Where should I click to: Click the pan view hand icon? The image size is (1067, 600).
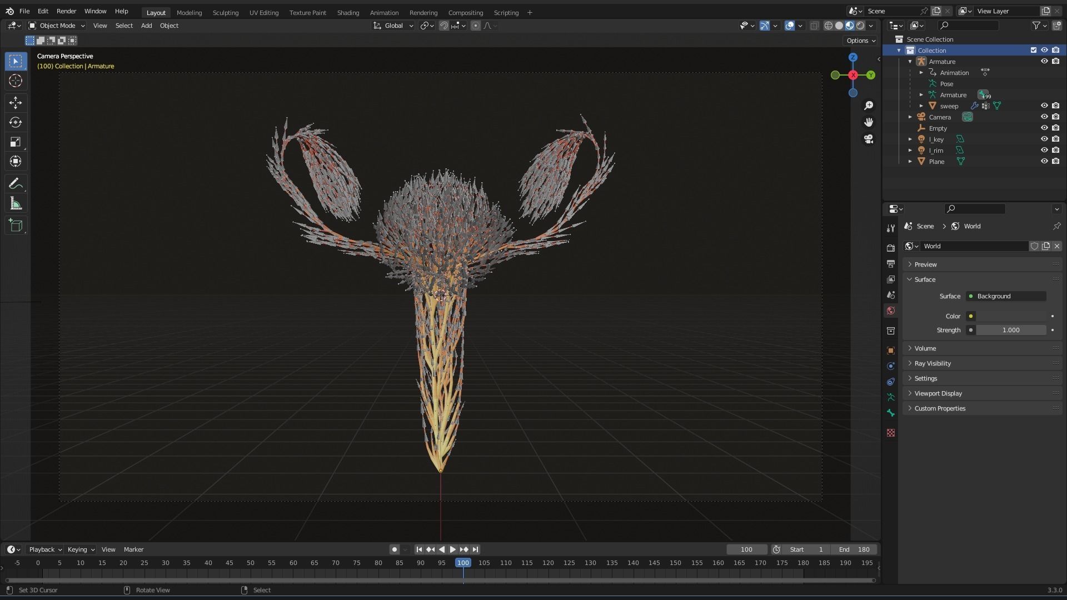(869, 122)
